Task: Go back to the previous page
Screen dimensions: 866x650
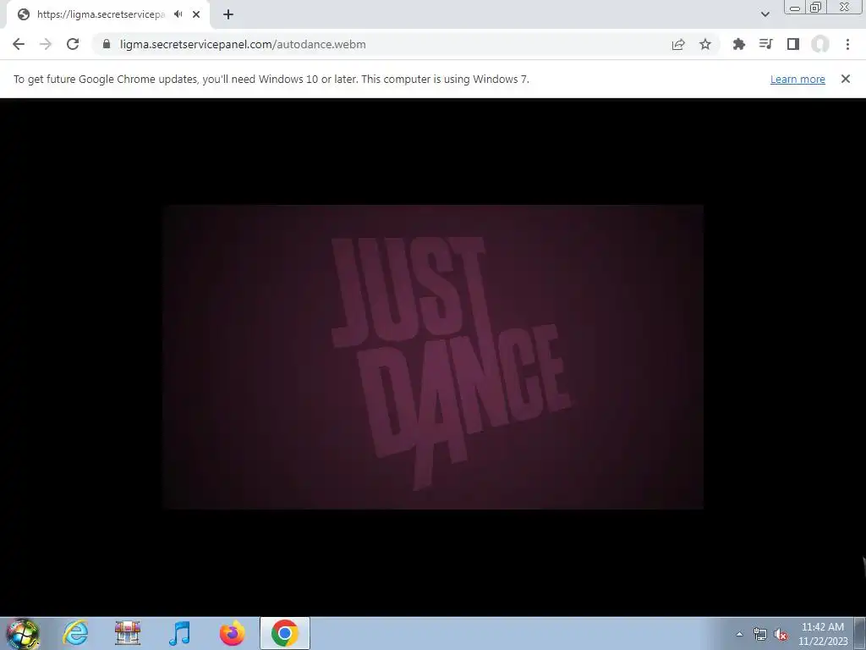Action: click(19, 44)
